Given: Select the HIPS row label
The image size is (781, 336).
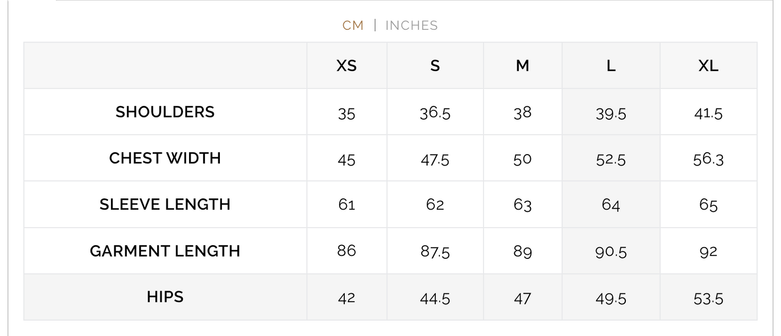Looking at the screenshot, I should tap(165, 297).
